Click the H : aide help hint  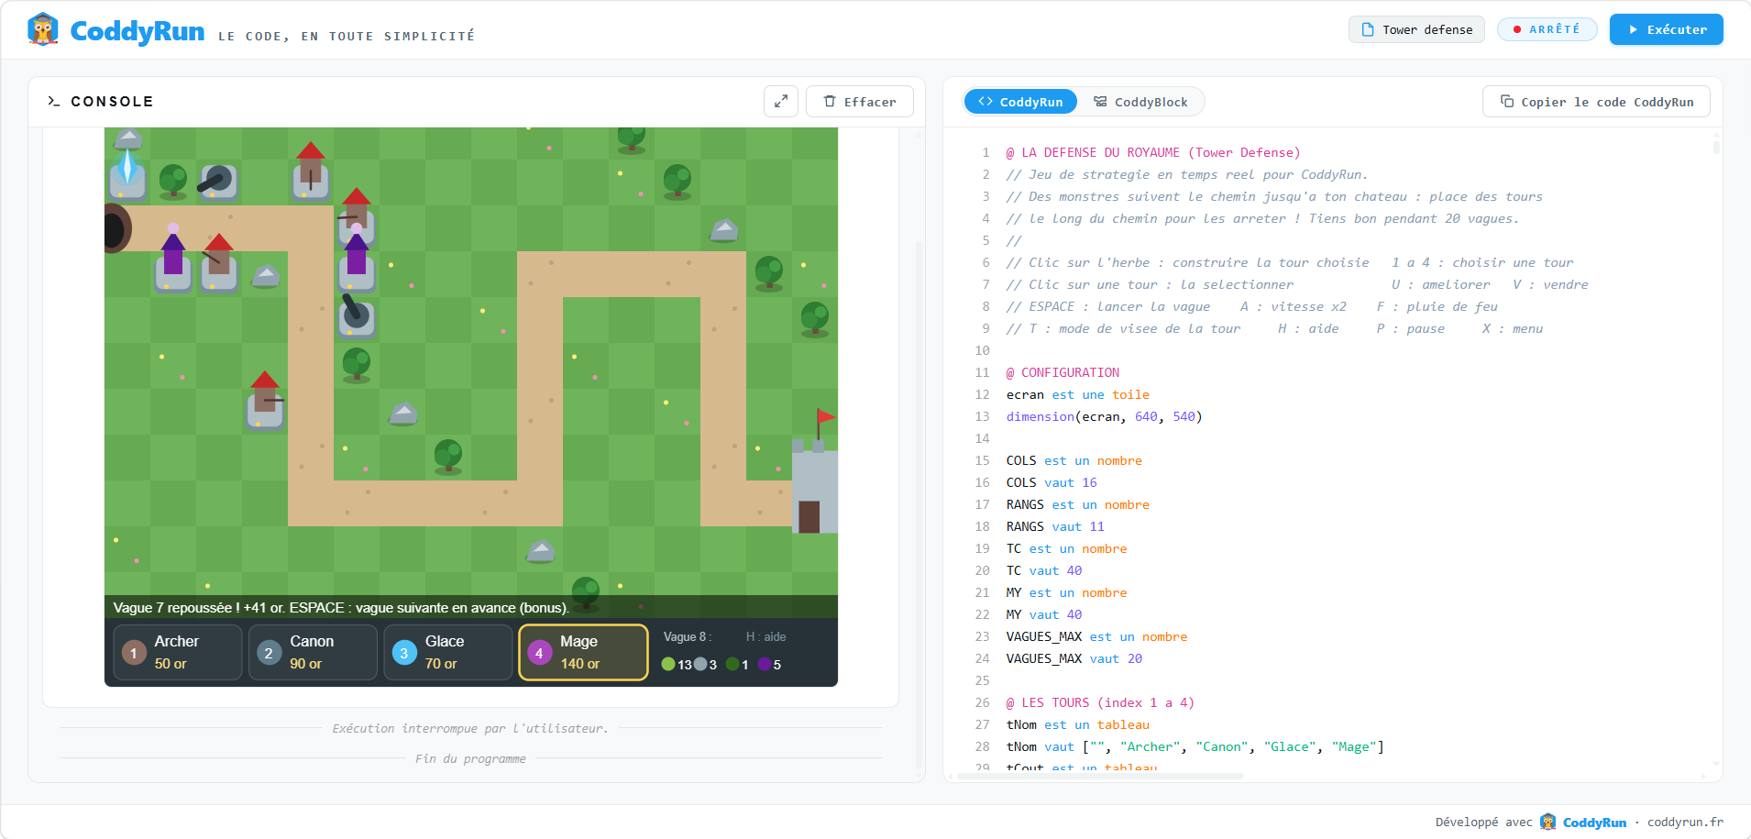(x=765, y=636)
